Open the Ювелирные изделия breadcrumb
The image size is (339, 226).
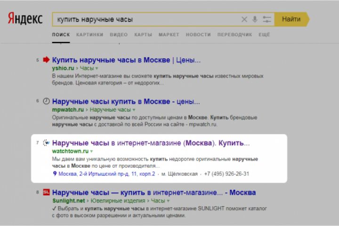pyautogui.click(x=118, y=201)
